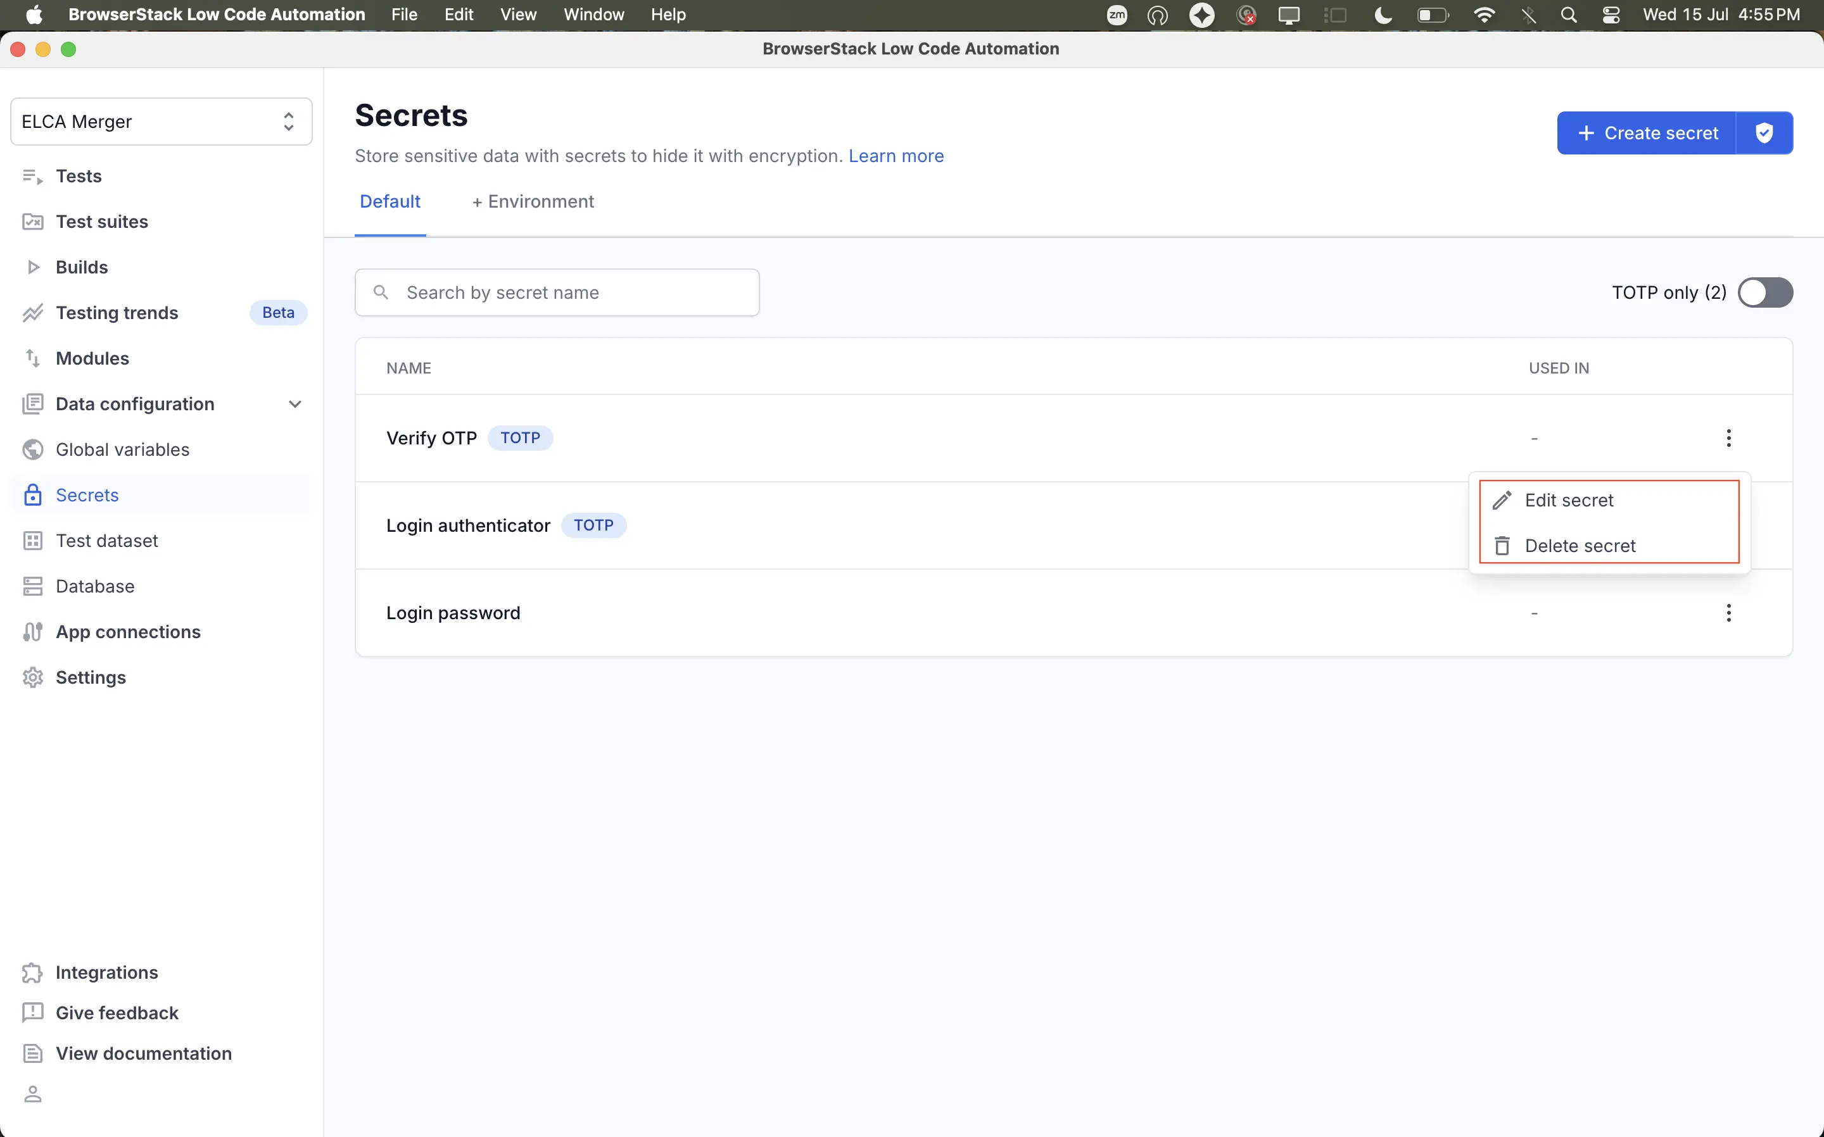This screenshot has height=1137, width=1824.
Task: Click the Modules arrows icon
Action: tap(32, 359)
